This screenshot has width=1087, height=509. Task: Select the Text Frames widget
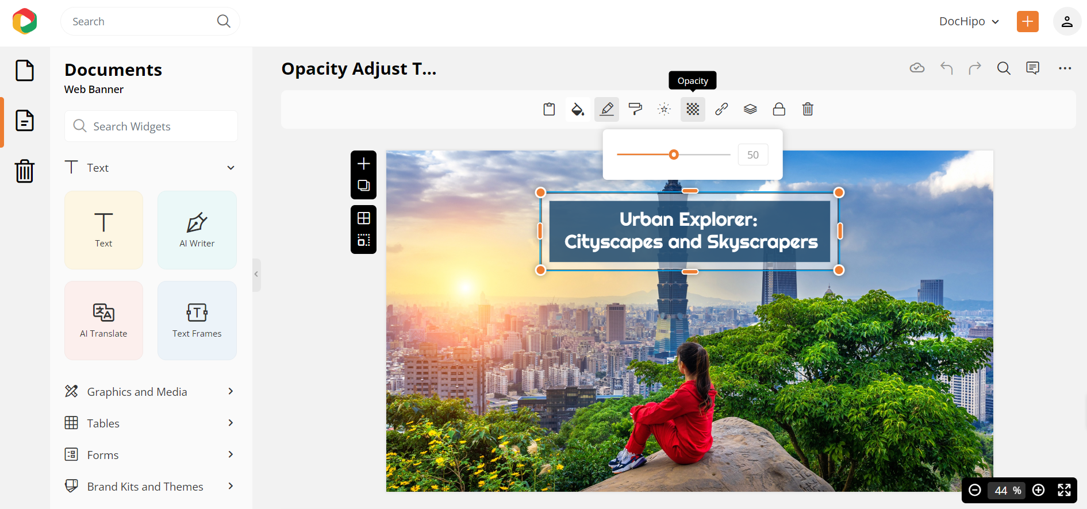pos(197,320)
